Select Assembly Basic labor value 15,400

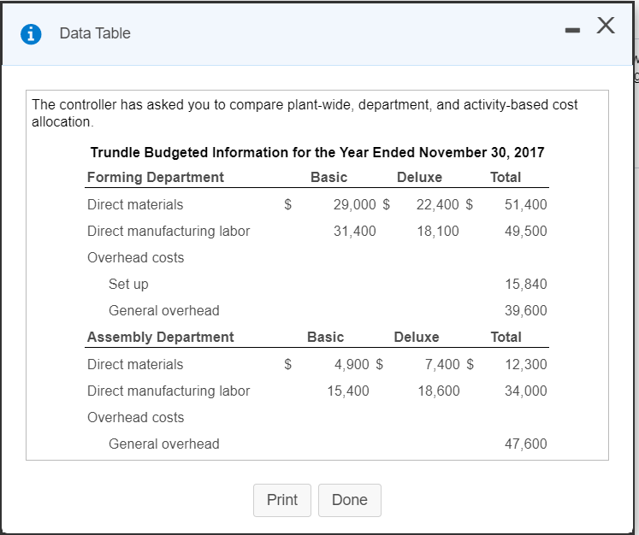tap(348, 391)
